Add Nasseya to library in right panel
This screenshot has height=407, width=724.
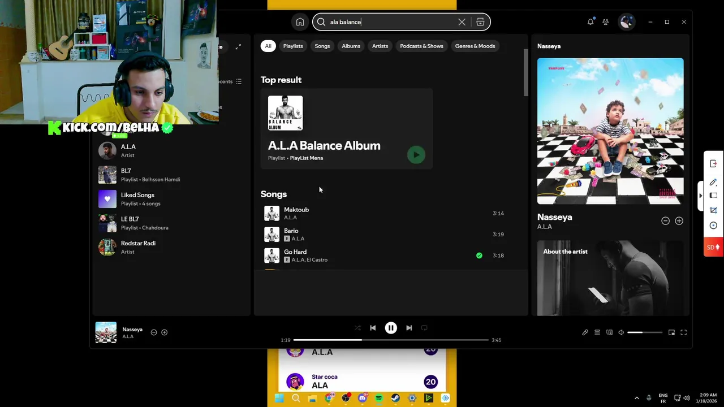point(679,221)
